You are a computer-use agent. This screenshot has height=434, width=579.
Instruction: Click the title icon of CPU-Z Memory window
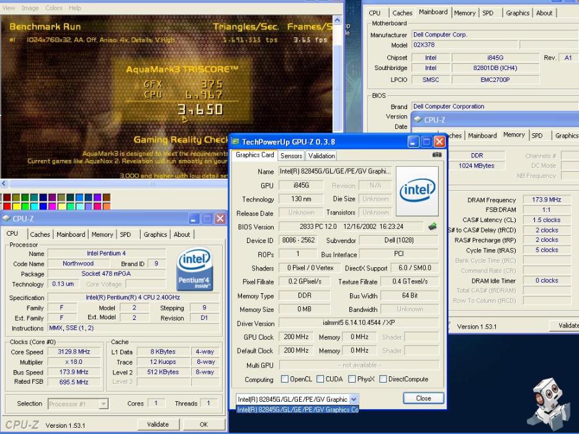point(418,120)
